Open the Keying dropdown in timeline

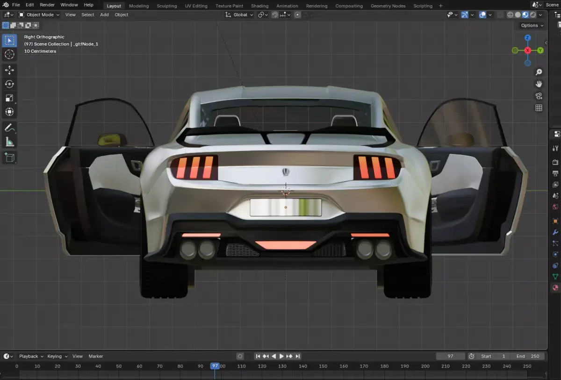tap(57, 356)
